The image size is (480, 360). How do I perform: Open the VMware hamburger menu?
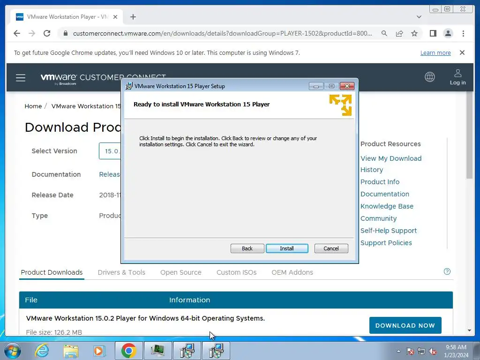21,78
